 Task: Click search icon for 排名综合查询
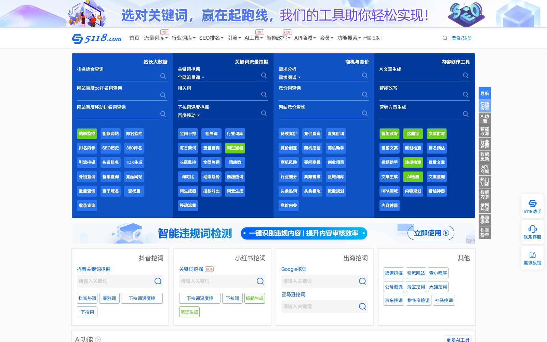163,76
